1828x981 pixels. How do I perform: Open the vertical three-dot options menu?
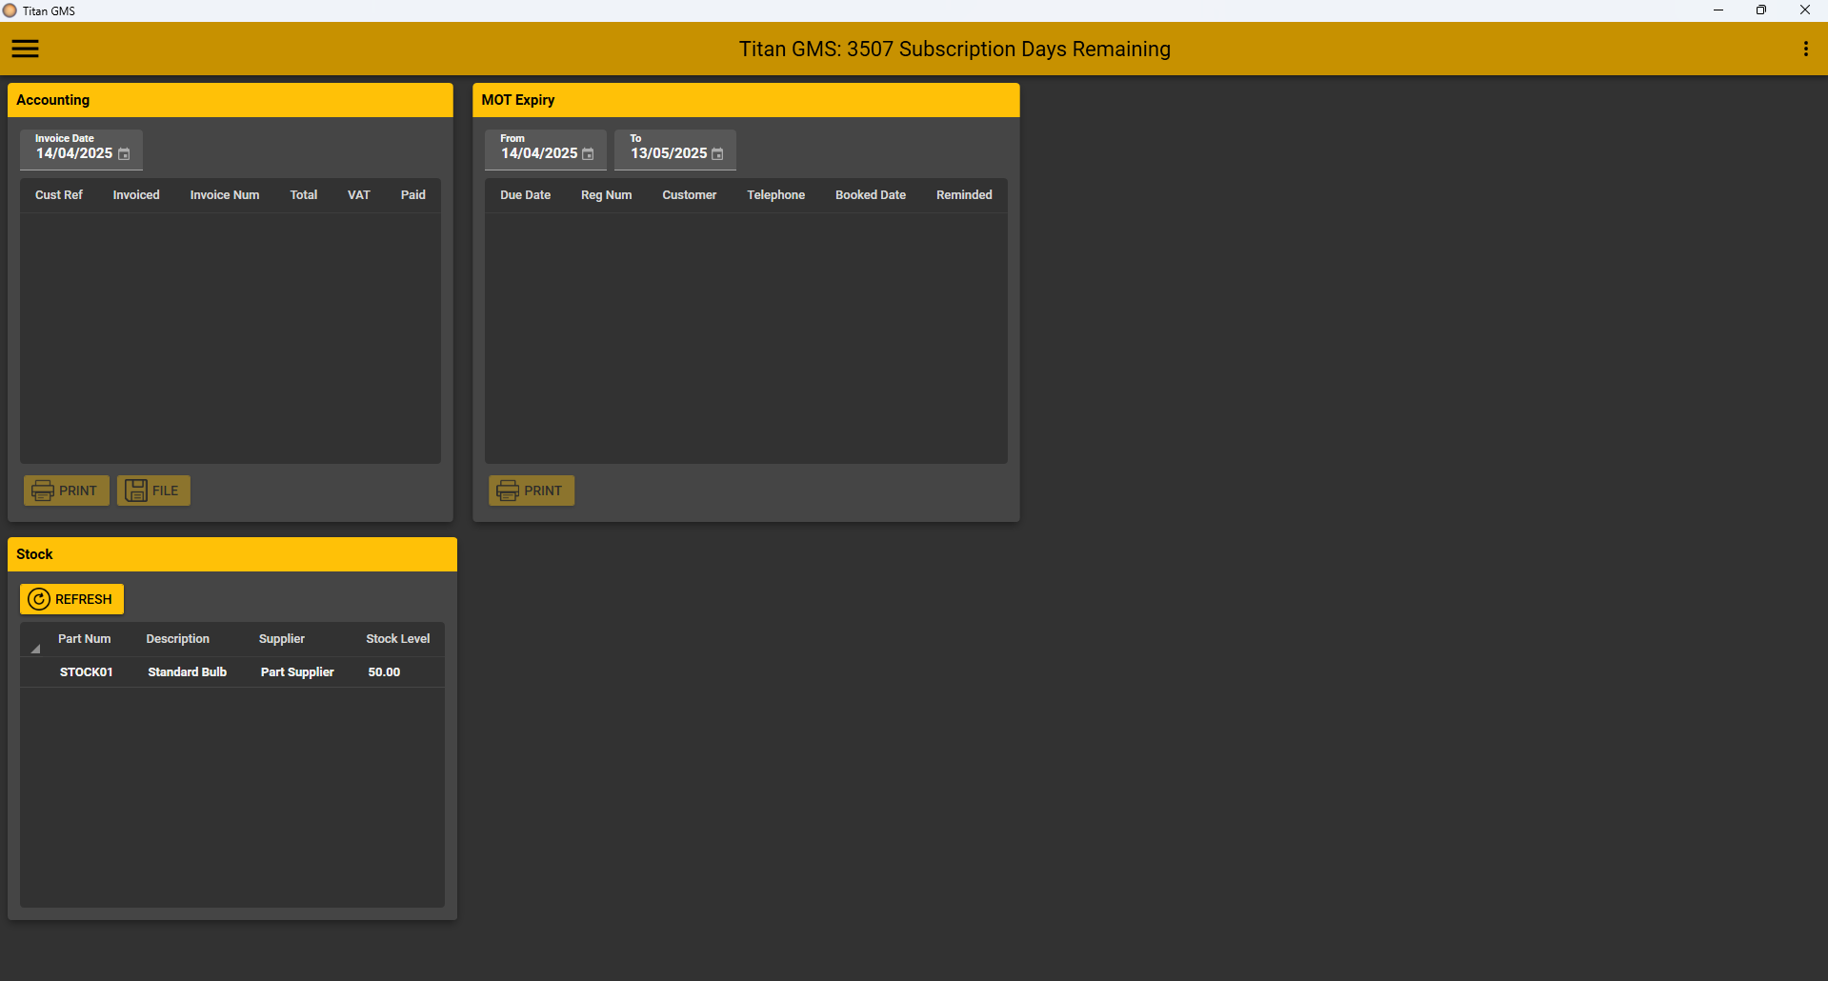click(1805, 49)
